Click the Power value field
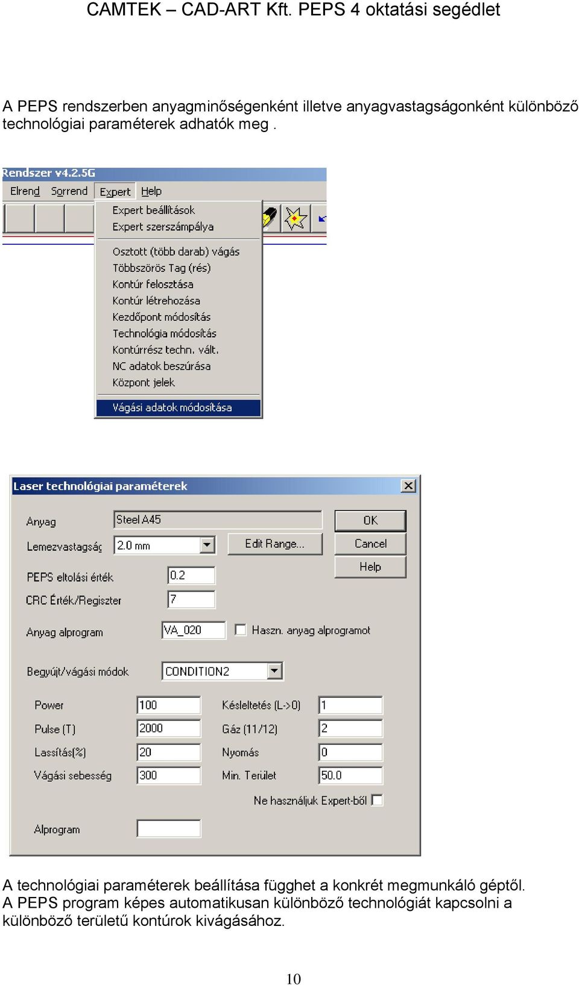The image size is (579, 985). 169,705
